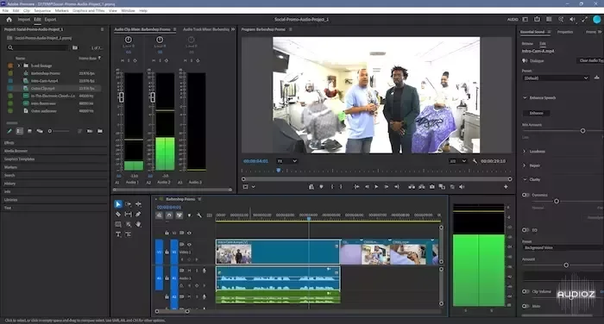Screen dimensions: 604x324
Task: Step forward one frame in Program monitor
Action: [x=387, y=187]
